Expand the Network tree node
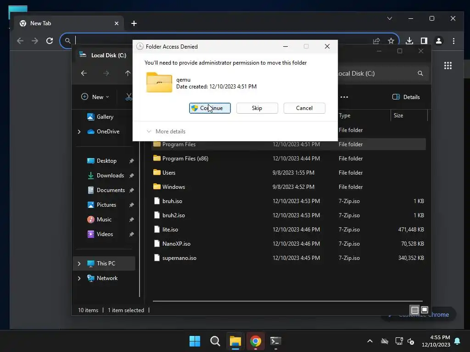 click(79, 278)
